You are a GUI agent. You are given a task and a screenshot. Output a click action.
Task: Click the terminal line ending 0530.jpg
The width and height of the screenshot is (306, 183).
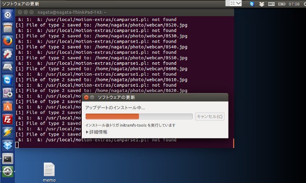click(x=101, y=36)
